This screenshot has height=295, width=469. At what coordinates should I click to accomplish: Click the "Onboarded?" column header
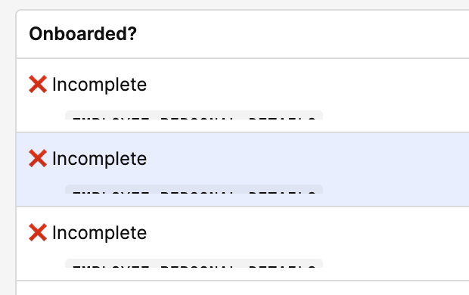(x=82, y=34)
